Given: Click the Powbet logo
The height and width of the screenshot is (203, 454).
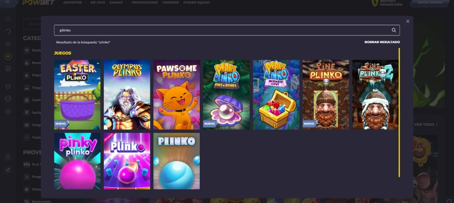Looking at the screenshot, I should [x=38, y=3].
